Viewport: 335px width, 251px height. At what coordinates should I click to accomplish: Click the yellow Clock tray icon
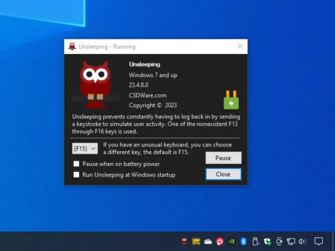(x=196, y=241)
